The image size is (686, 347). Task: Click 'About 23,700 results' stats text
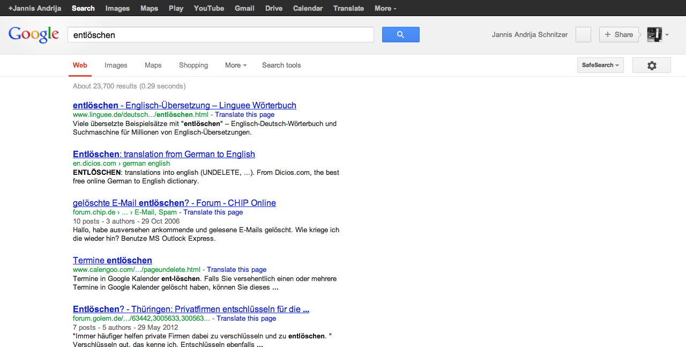[x=129, y=86]
